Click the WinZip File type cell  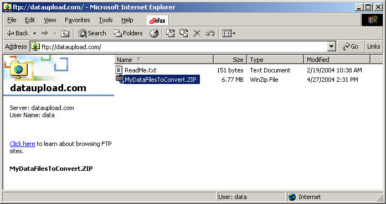pyautogui.click(x=264, y=80)
